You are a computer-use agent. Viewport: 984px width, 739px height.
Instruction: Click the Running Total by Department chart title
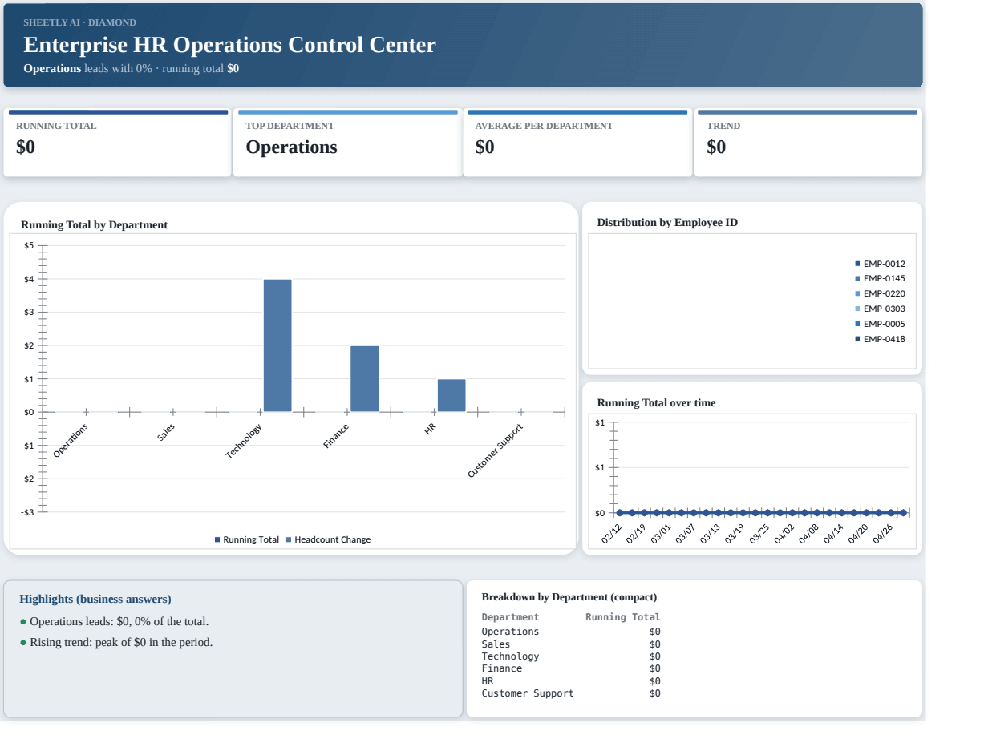point(94,225)
